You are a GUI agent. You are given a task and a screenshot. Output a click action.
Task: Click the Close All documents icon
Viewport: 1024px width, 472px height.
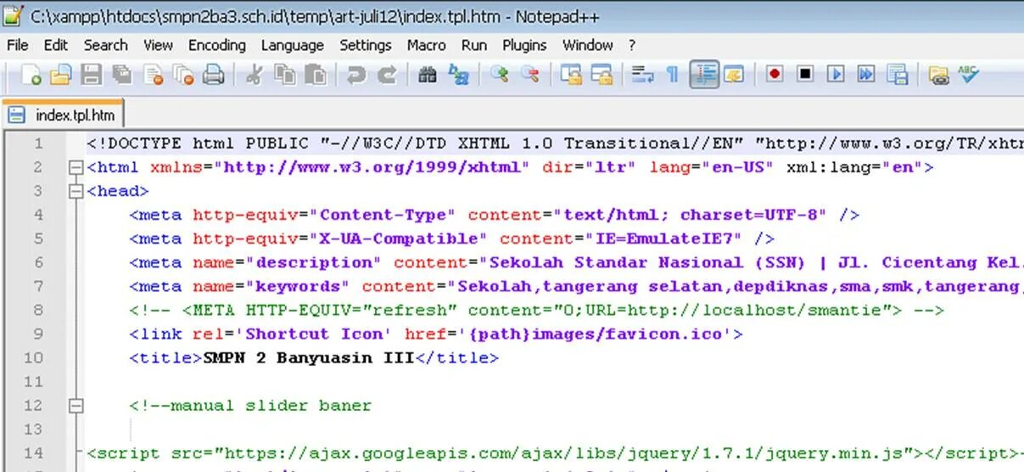click(183, 75)
